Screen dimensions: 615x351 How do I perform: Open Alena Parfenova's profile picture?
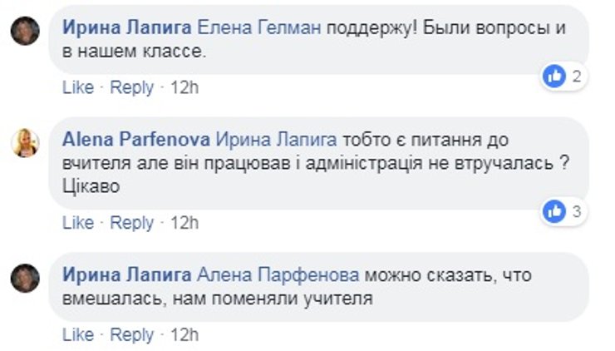pos(25,143)
